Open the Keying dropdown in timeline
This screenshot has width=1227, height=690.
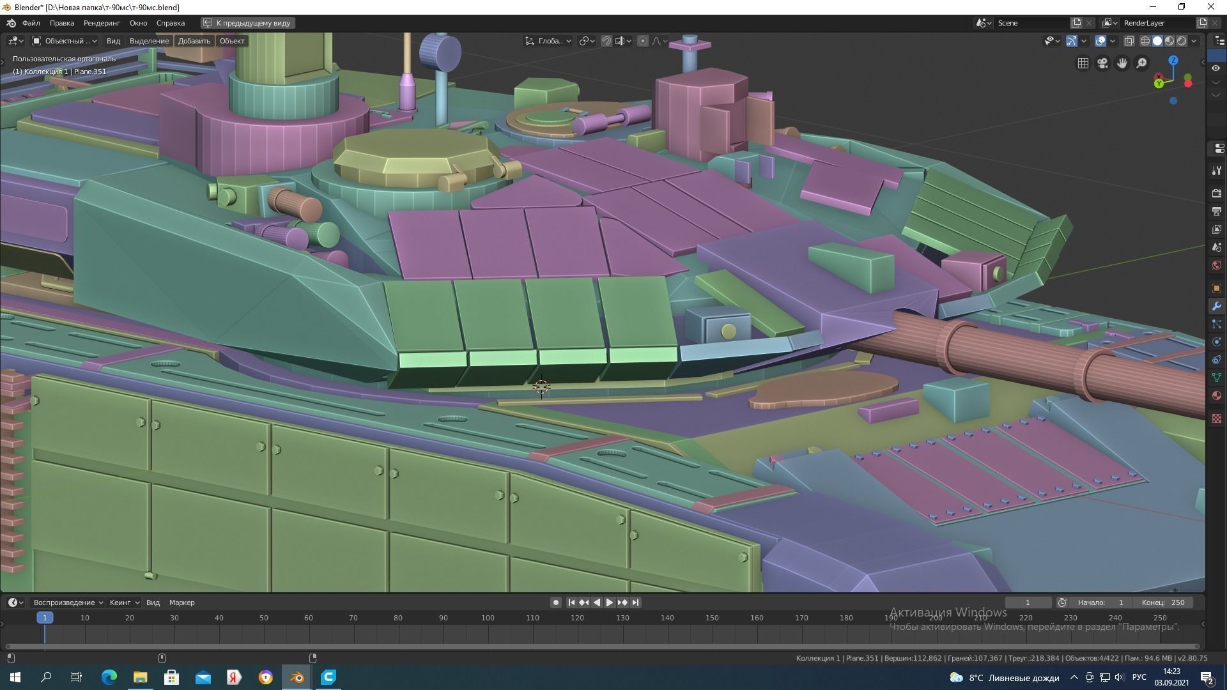click(x=124, y=602)
